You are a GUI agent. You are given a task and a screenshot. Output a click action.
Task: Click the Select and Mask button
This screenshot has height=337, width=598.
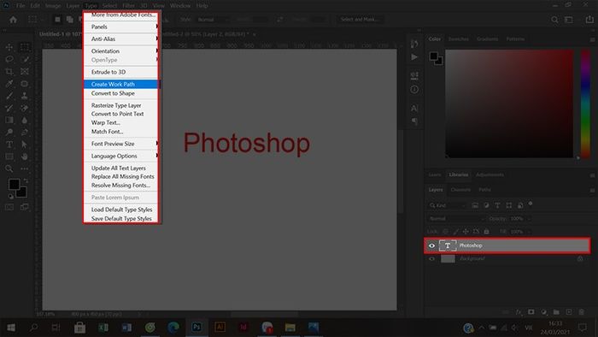click(360, 20)
